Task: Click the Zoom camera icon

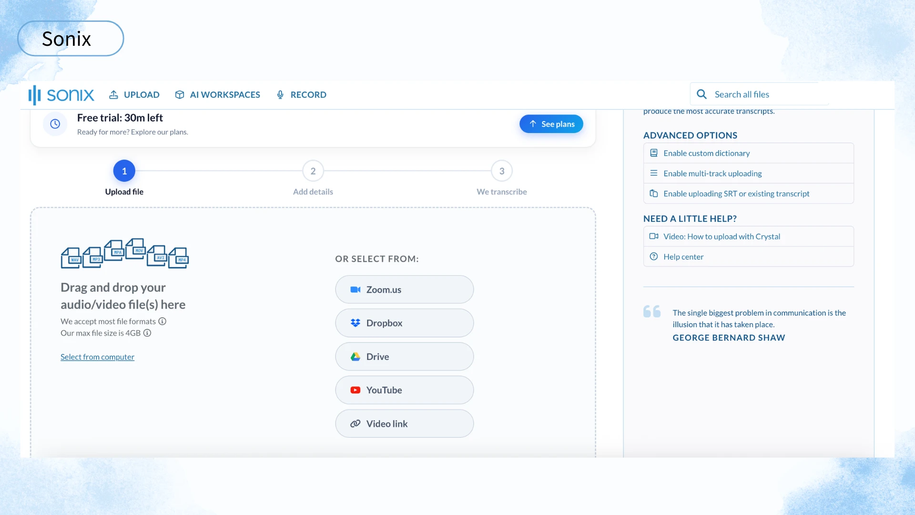Action: 356,289
